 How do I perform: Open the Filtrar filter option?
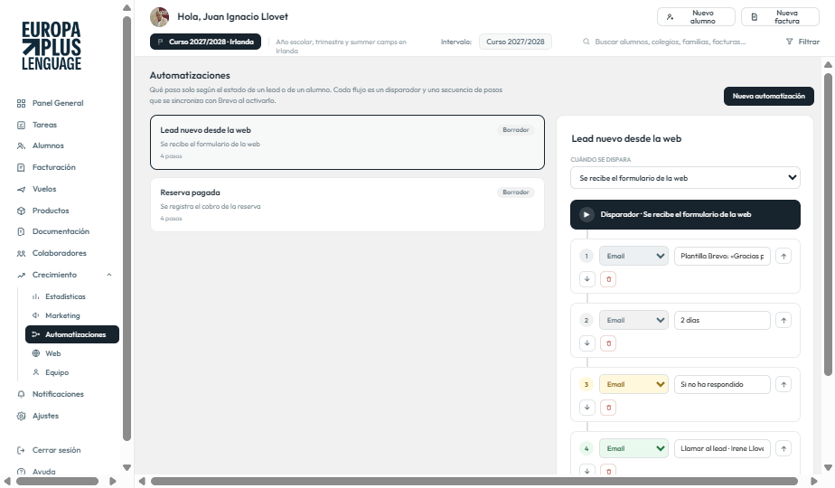tap(802, 42)
